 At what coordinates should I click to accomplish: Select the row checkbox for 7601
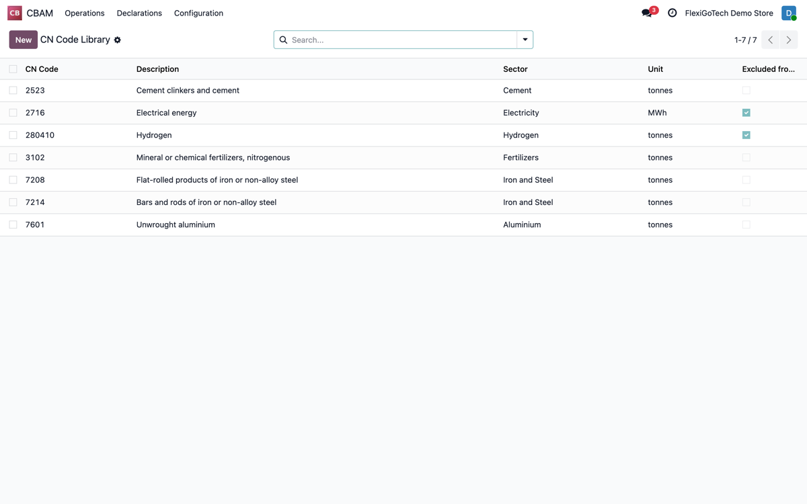coord(13,224)
